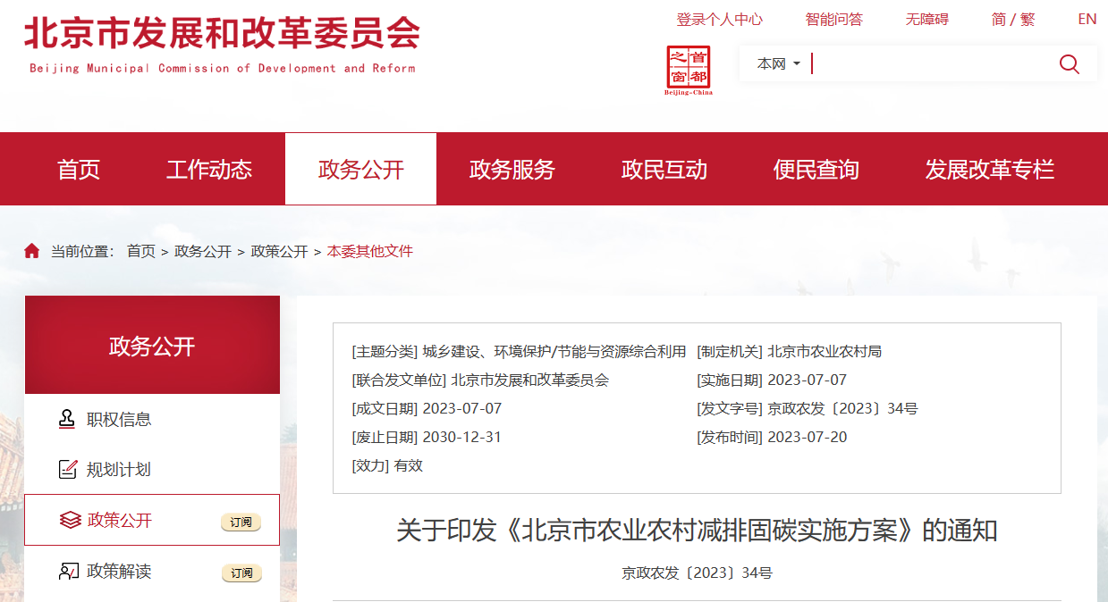Viewport: 1108px width, 602px height.
Task: Toggle 订阅 subscription for 政策公开
Action: [x=241, y=523]
